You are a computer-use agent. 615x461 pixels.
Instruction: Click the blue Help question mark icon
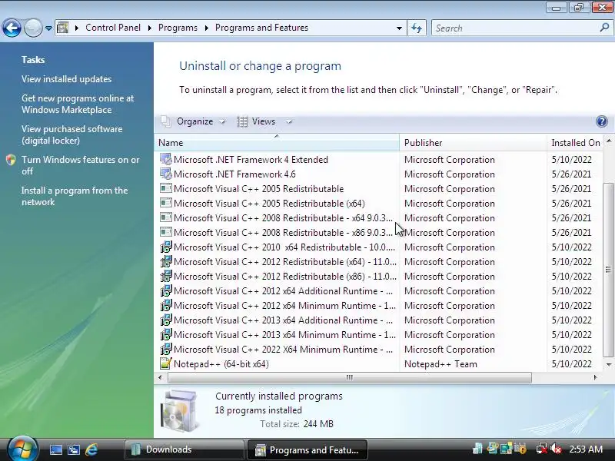click(602, 121)
